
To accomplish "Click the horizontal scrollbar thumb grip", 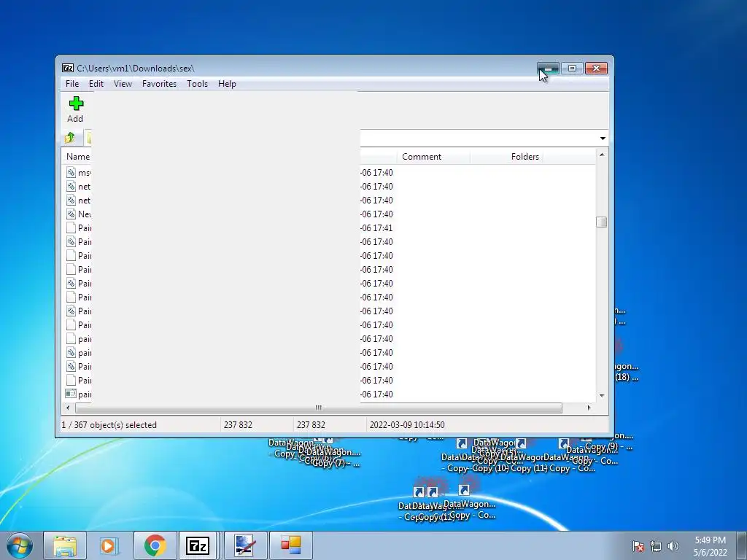I will [318, 408].
